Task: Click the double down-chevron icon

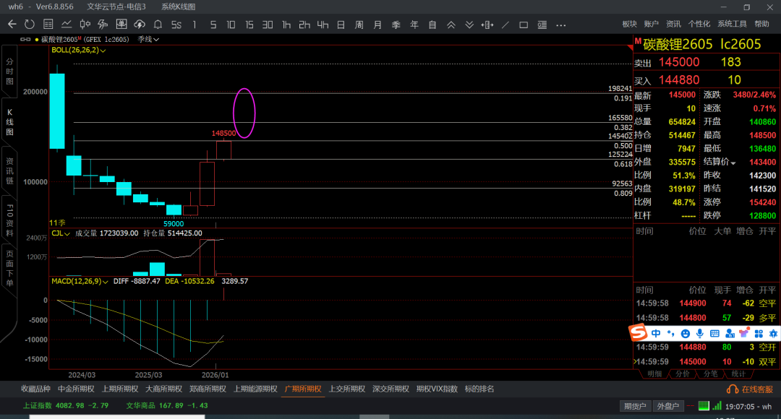Action: (469, 25)
